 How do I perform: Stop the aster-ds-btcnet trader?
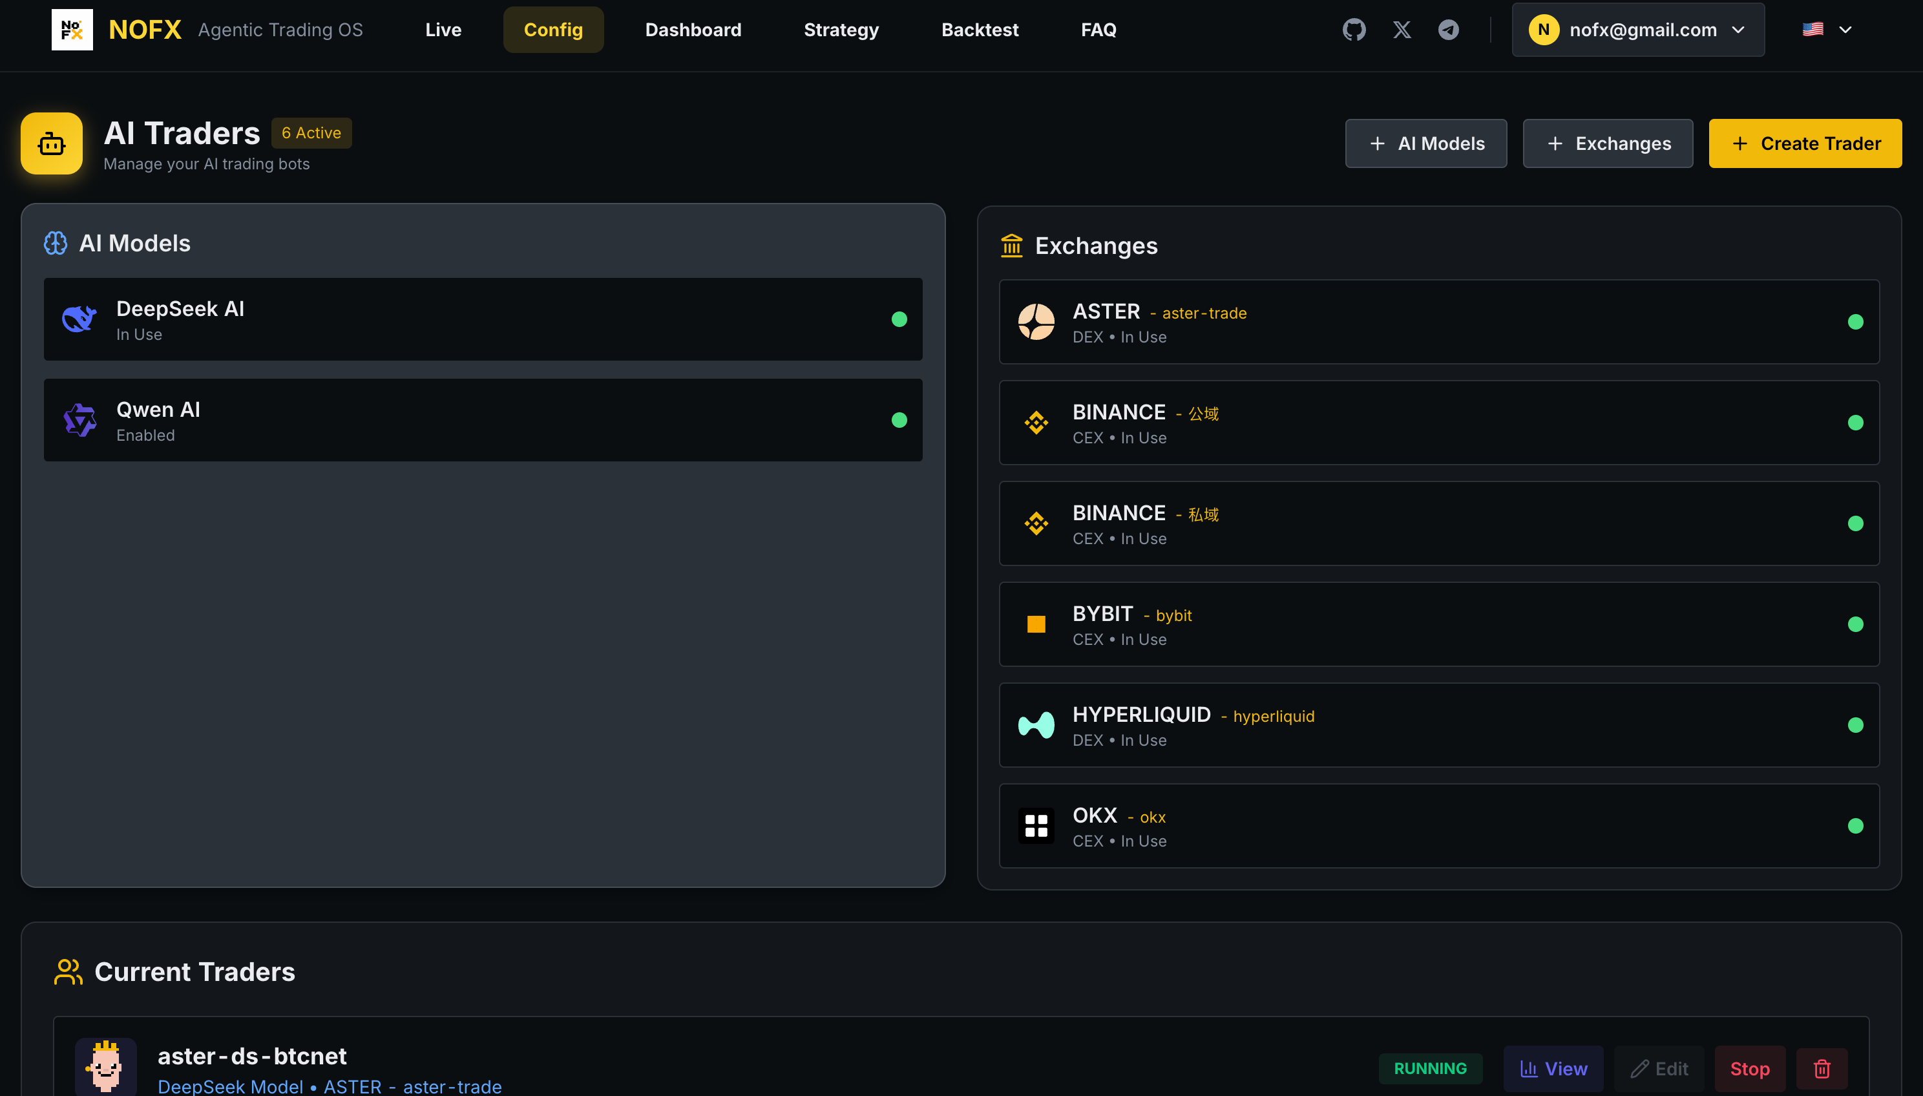pos(1750,1069)
